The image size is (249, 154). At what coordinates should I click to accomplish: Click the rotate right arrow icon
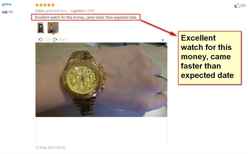coord(55,40)
